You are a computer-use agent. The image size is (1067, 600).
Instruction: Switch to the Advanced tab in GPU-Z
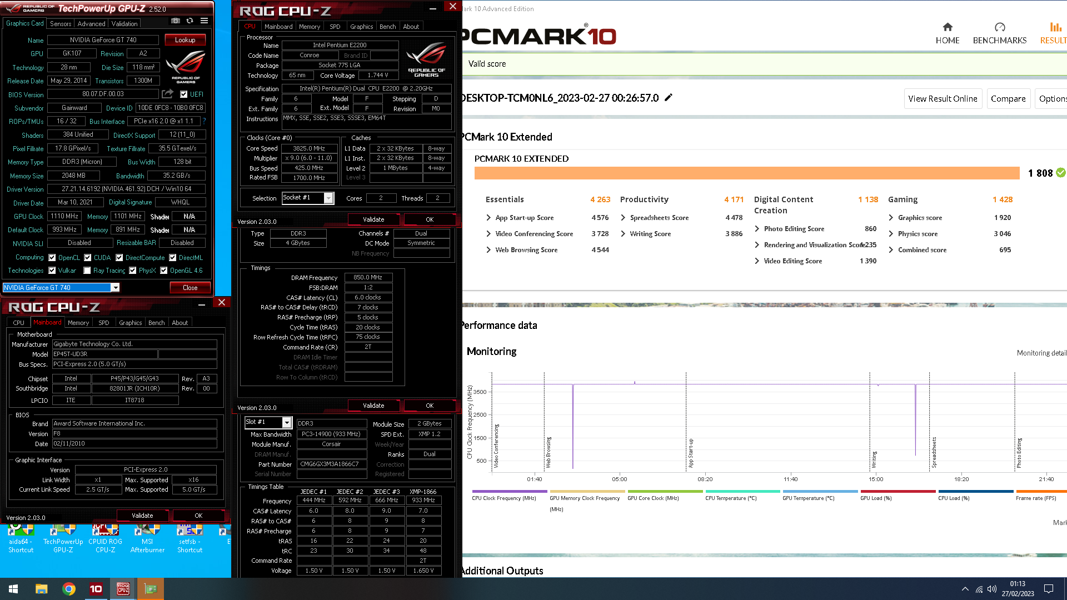coord(91,24)
